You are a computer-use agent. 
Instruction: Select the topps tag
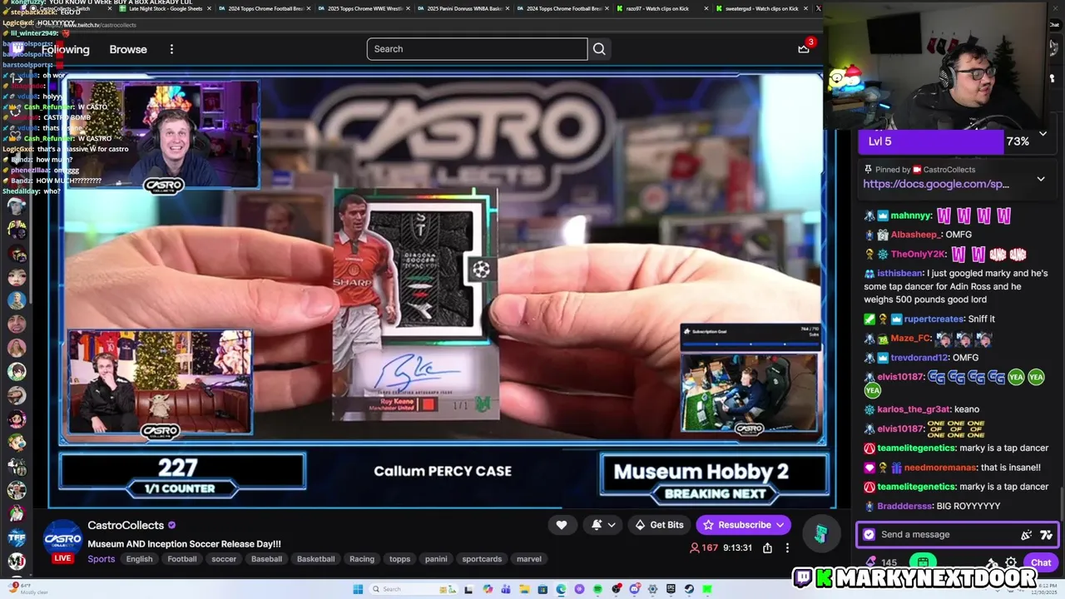[400, 559]
